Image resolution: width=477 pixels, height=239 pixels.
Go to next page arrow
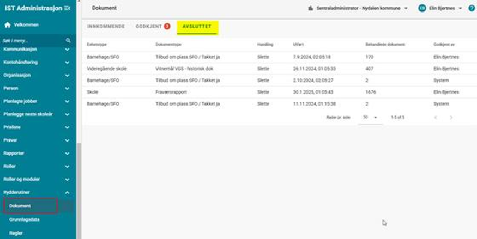click(451, 117)
